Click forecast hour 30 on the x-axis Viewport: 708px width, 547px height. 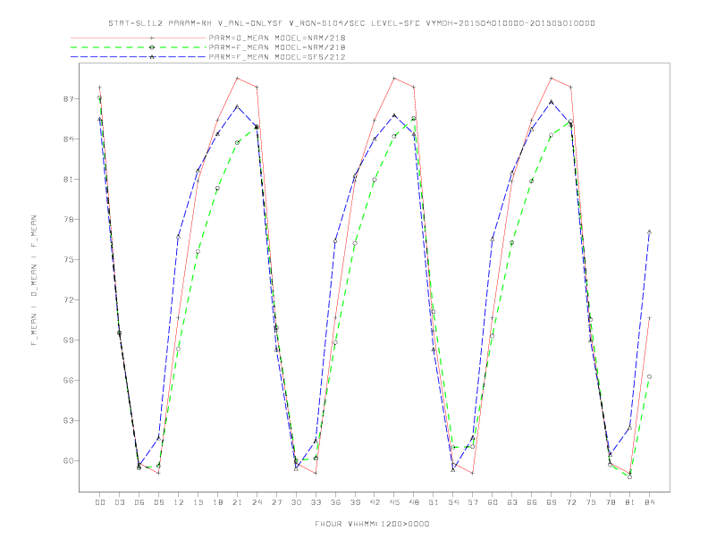click(x=296, y=502)
